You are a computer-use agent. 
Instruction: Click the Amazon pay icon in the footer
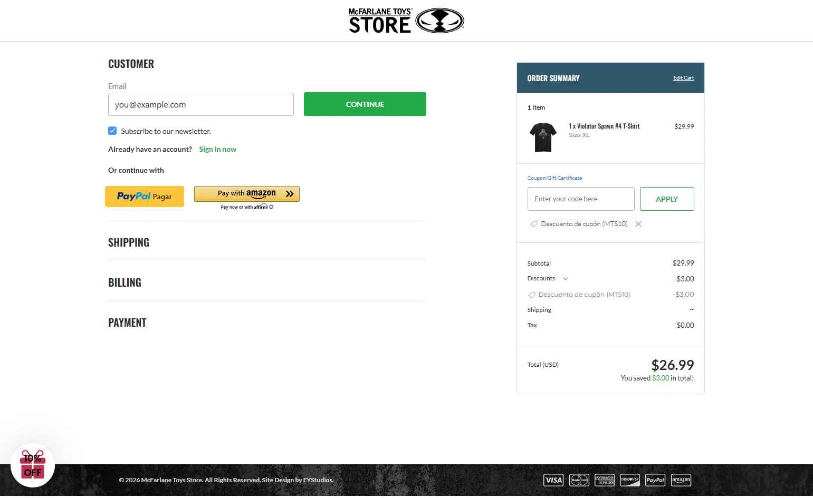pos(681,480)
